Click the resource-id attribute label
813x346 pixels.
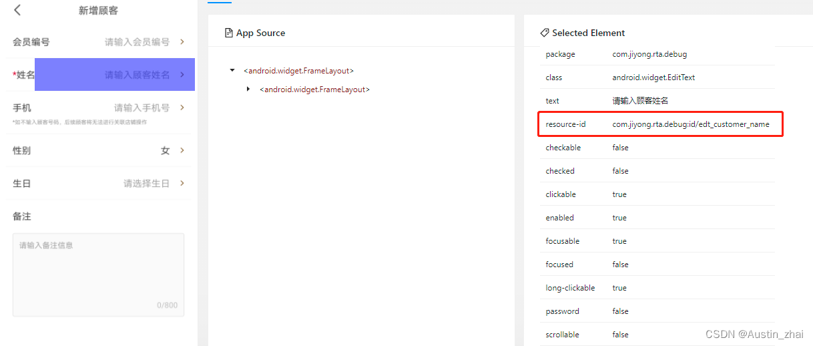(x=565, y=124)
